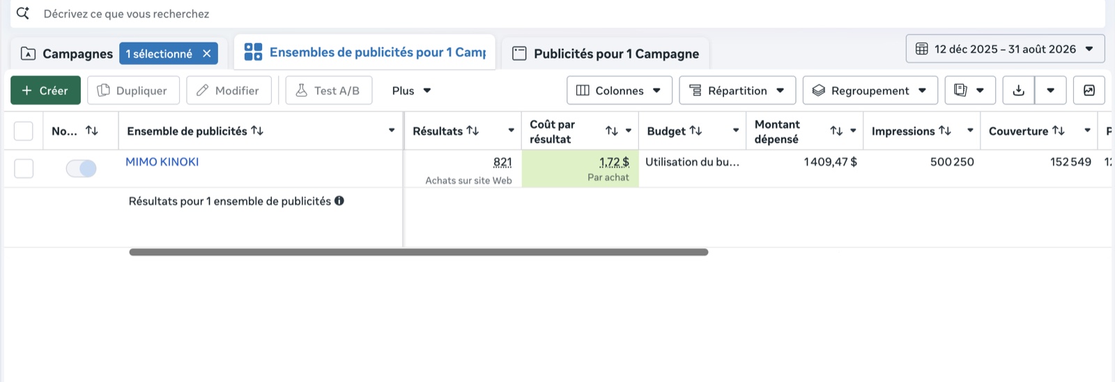
Task: Sort by the No... column arrows
Action: 91,131
